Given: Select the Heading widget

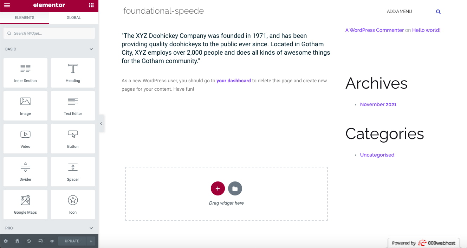Looking at the screenshot, I should point(73,73).
